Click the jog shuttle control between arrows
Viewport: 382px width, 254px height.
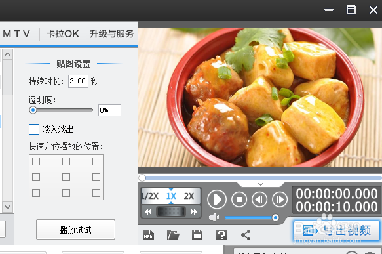click(x=171, y=211)
